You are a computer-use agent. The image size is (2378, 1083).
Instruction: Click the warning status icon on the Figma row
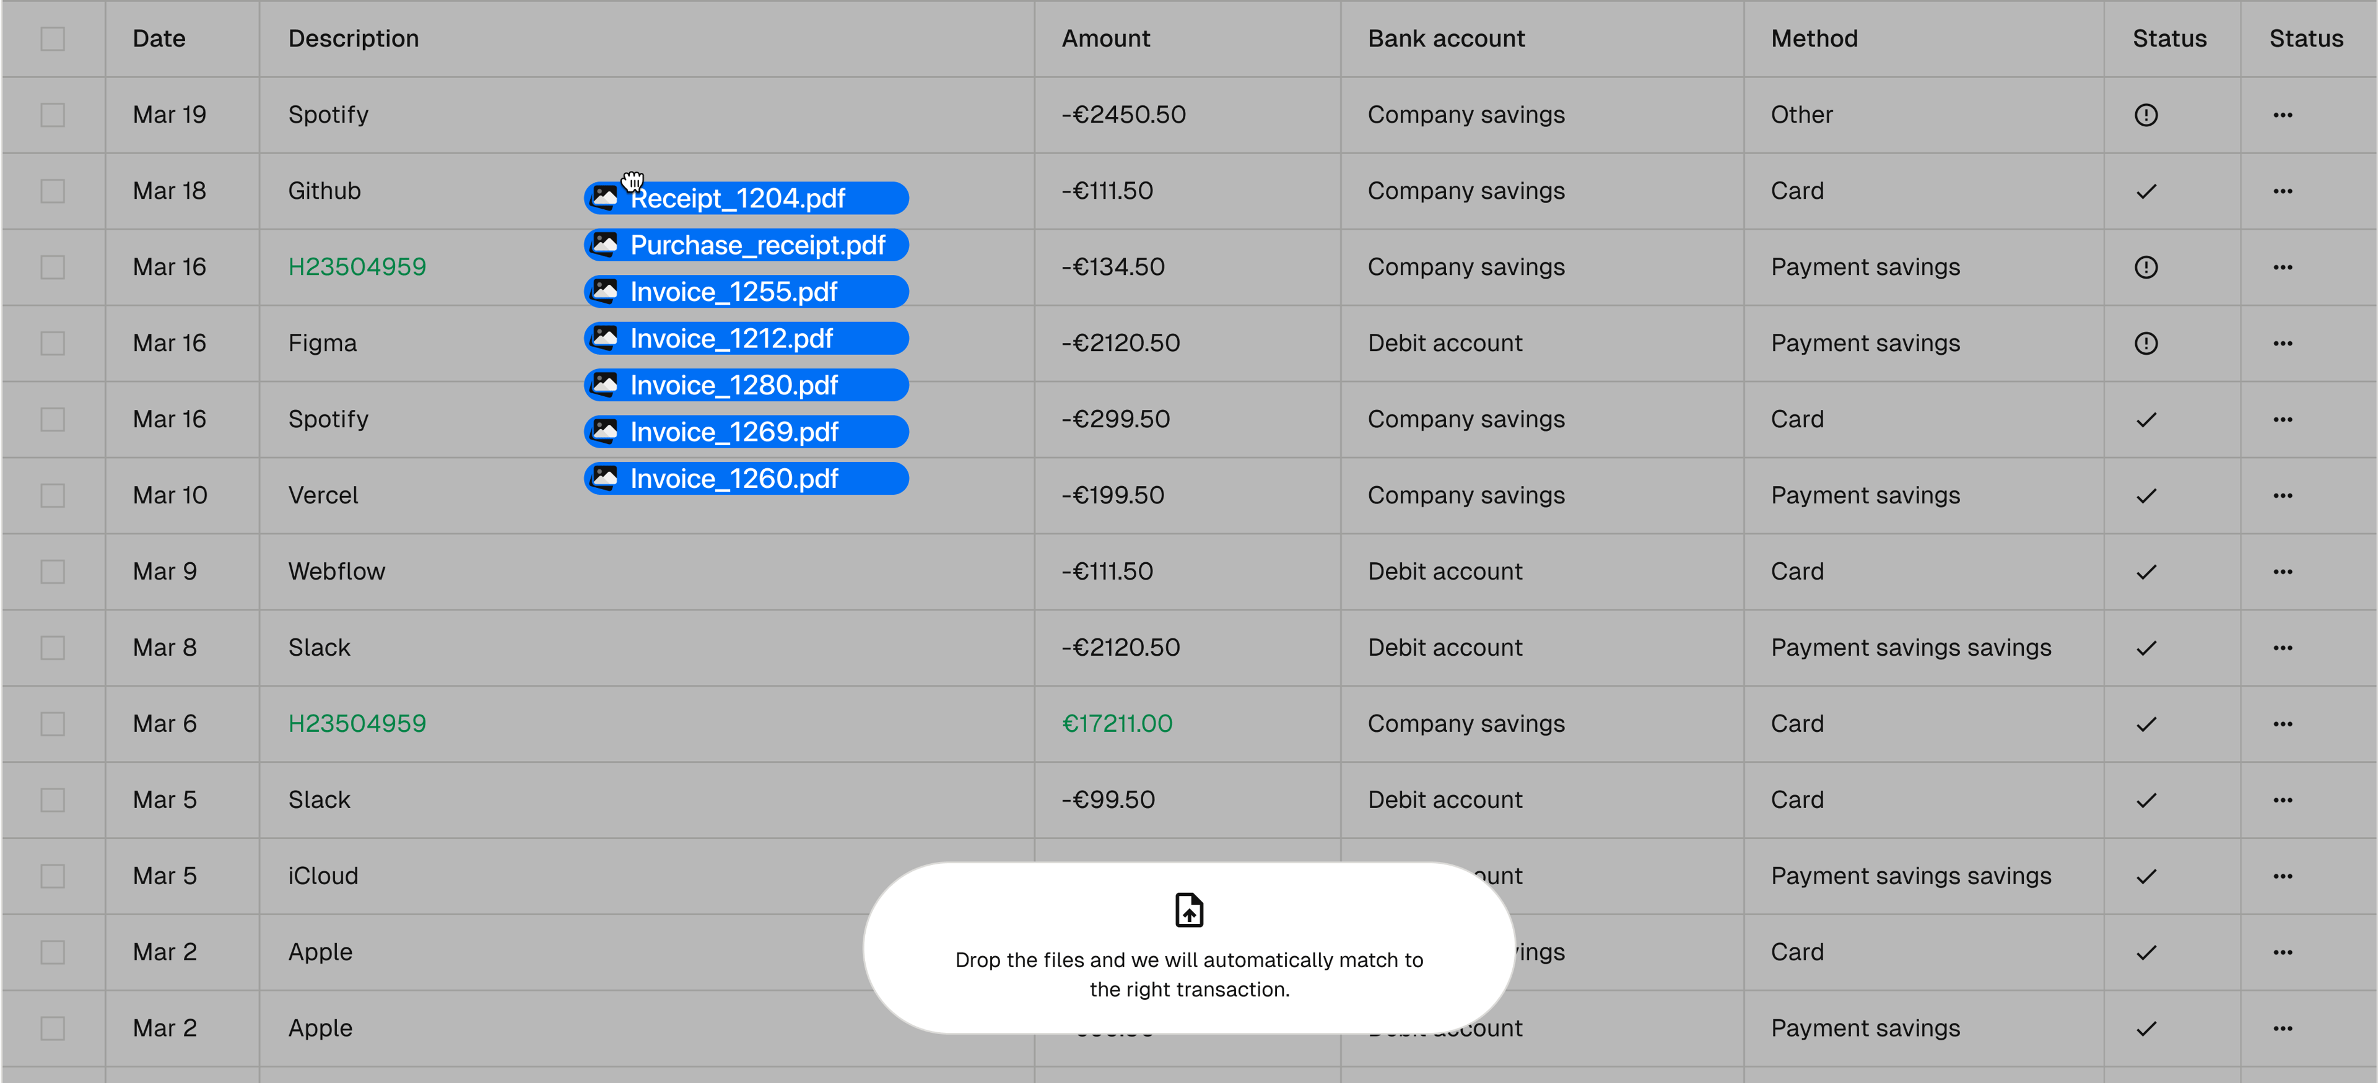tap(2145, 344)
